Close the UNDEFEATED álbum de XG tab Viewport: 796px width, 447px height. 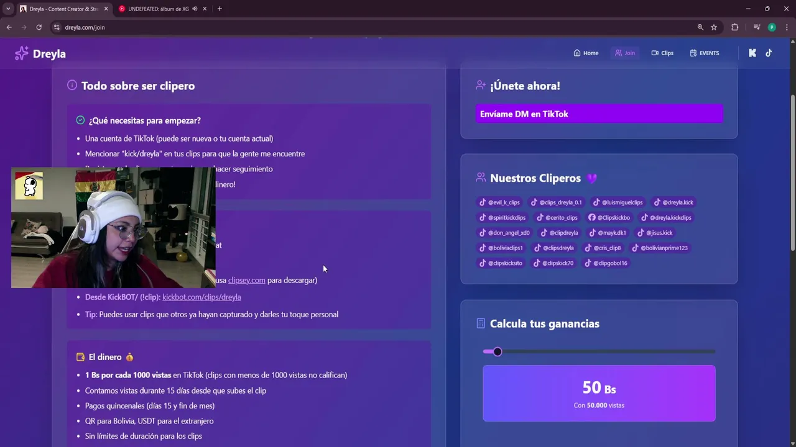205,9
